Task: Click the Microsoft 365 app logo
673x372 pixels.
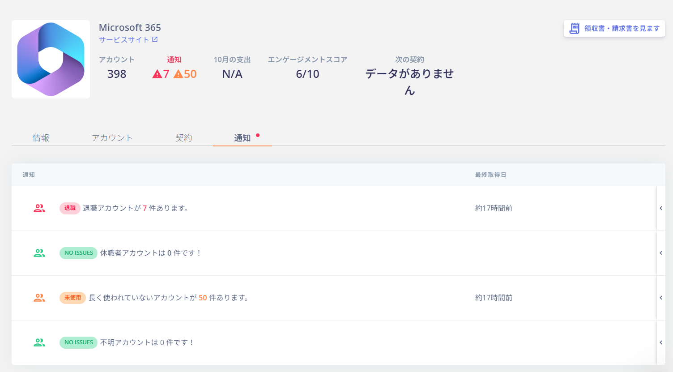Action: tap(51, 59)
